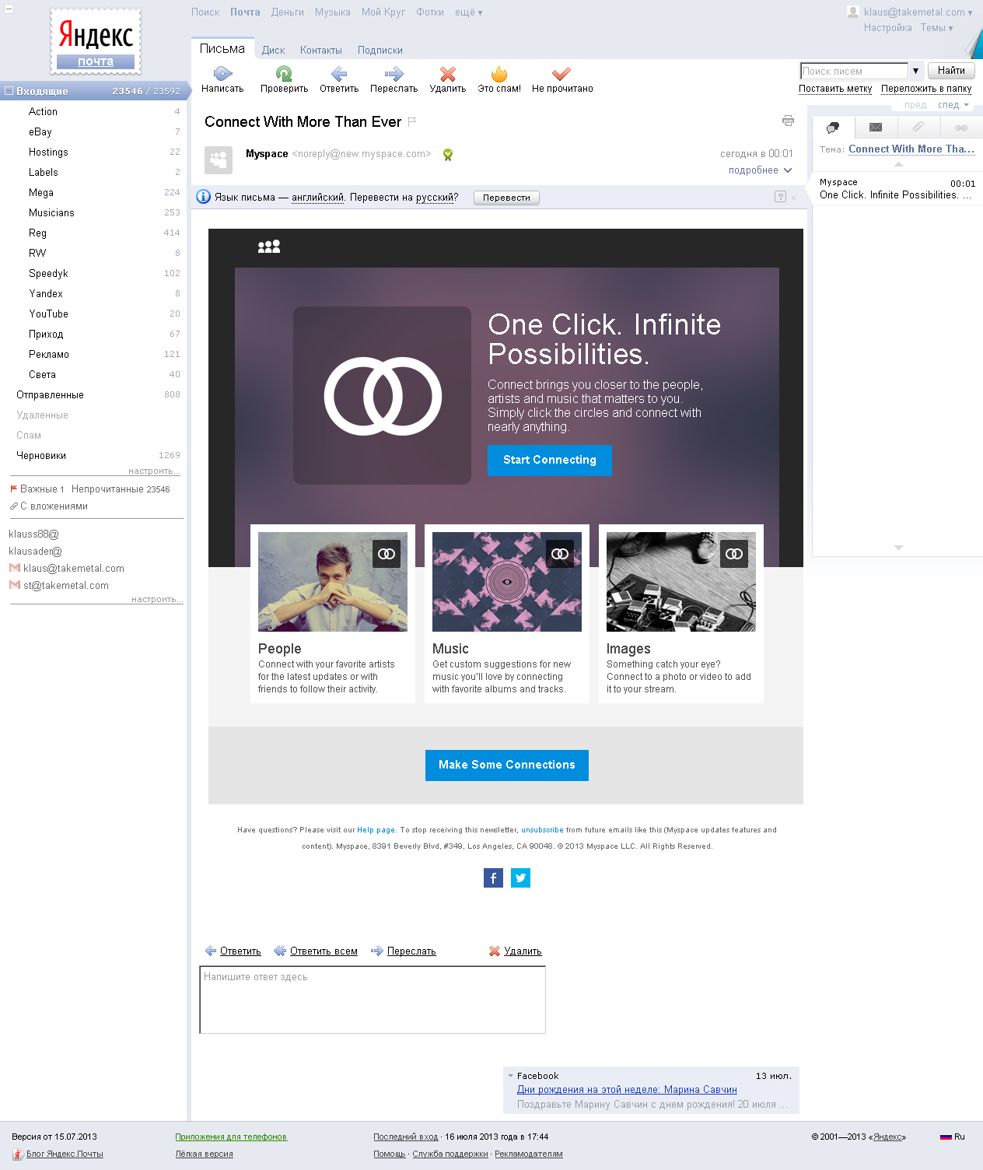The height and width of the screenshot is (1170, 983).
Task: Filter by Важные flag
Action: 37,489
